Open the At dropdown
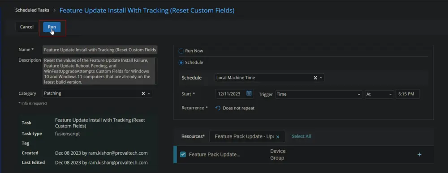Viewport: 448px width, 173px height. pyautogui.click(x=379, y=94)
